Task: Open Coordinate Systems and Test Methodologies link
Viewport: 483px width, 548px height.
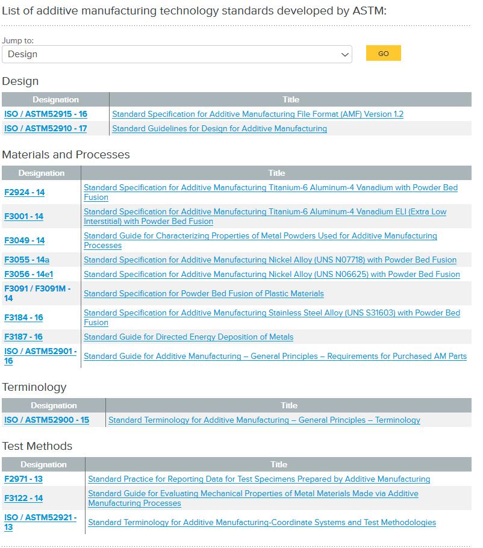Action: (x=262, y=522)
